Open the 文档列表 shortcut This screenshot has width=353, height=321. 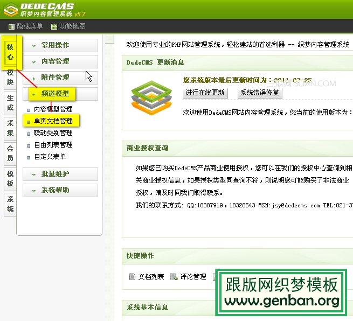[151, 277]
